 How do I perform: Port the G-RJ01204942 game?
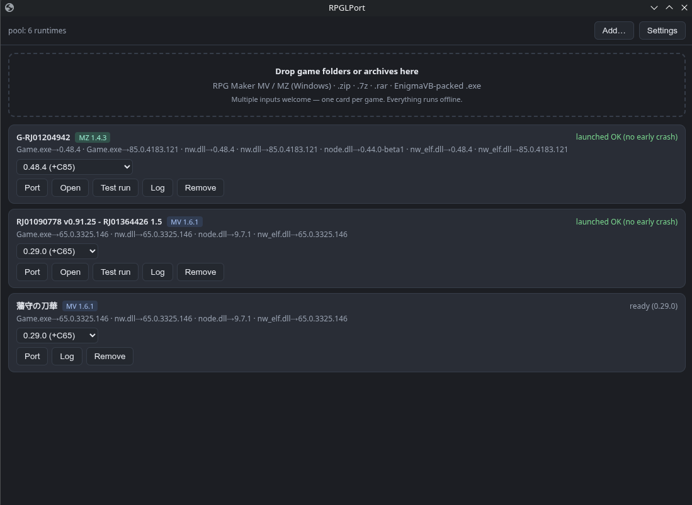point(32,187)
